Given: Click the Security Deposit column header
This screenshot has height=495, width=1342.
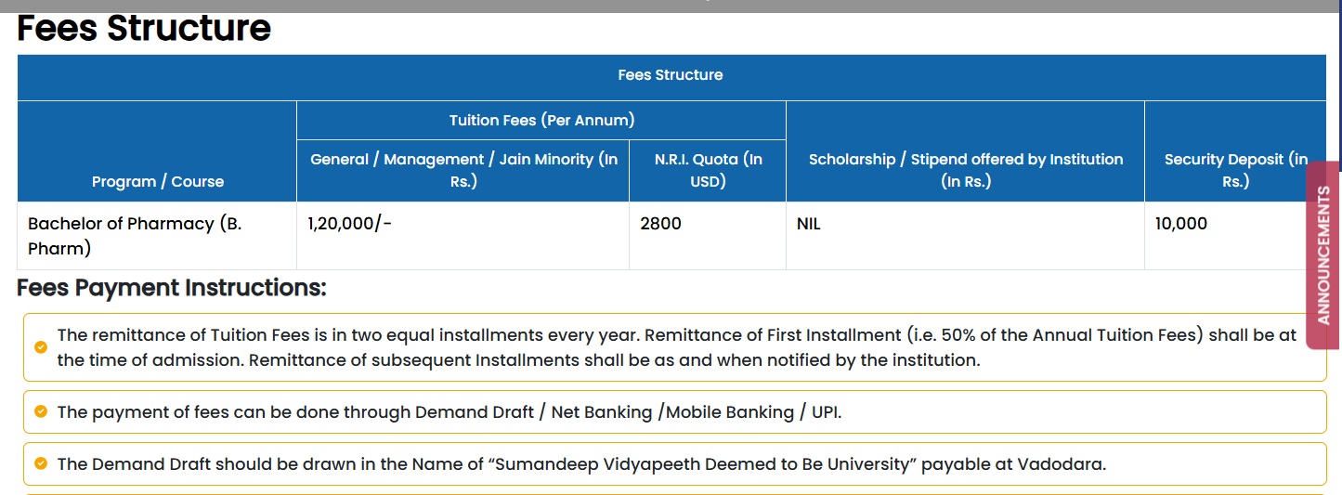Looking at the screenshot, I should point(1235,170).
